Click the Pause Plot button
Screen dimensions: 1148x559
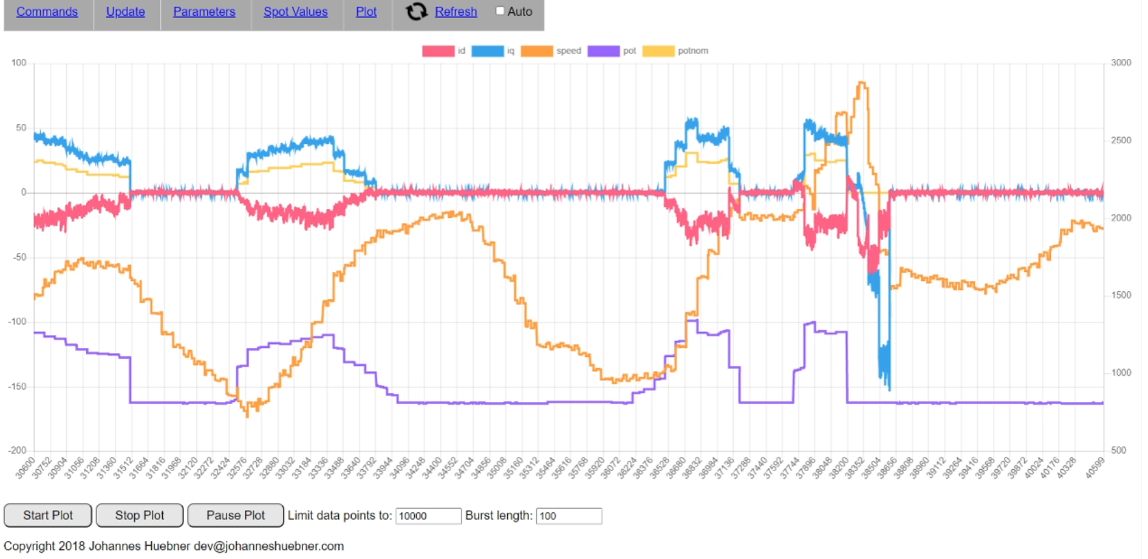click(235, 515)
